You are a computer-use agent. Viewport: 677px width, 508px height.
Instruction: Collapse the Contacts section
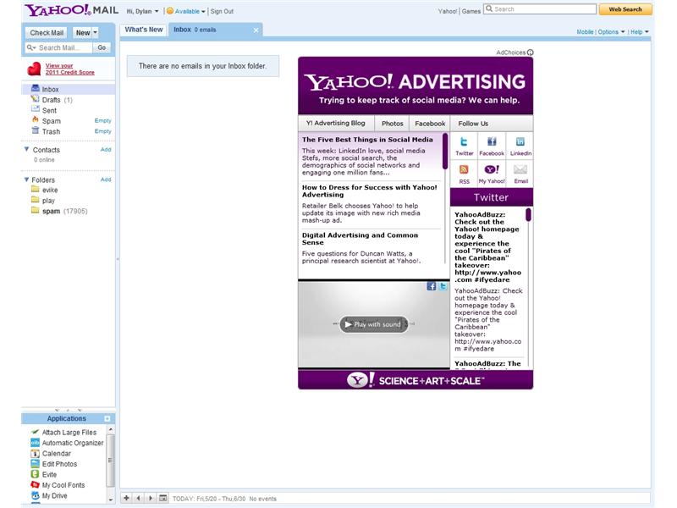(26, 149)
